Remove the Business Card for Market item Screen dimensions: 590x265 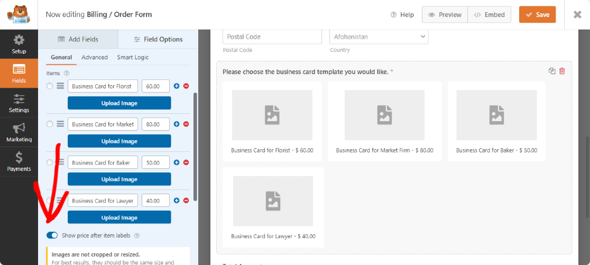click(186, 124)
